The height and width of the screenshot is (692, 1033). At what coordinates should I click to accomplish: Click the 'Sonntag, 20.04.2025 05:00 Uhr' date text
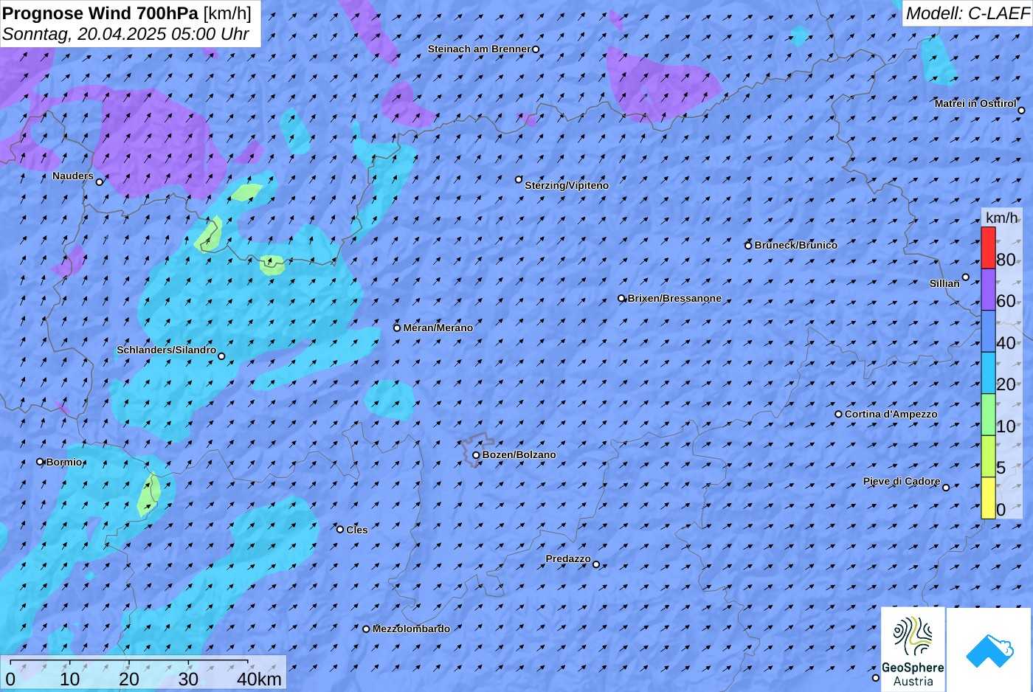click(x=125, y=34)
